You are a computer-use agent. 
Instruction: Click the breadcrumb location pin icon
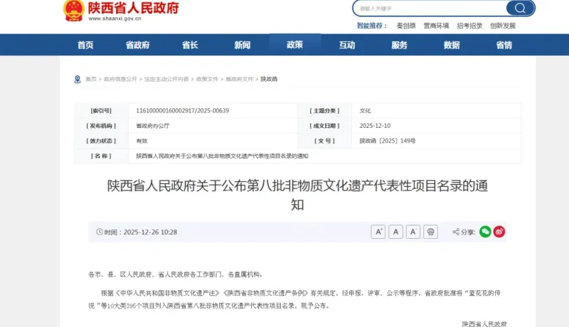(x=78, y=79)
